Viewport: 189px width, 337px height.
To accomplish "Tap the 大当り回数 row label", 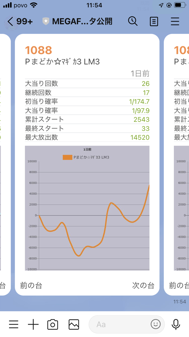I will click(x=42, y=83).
